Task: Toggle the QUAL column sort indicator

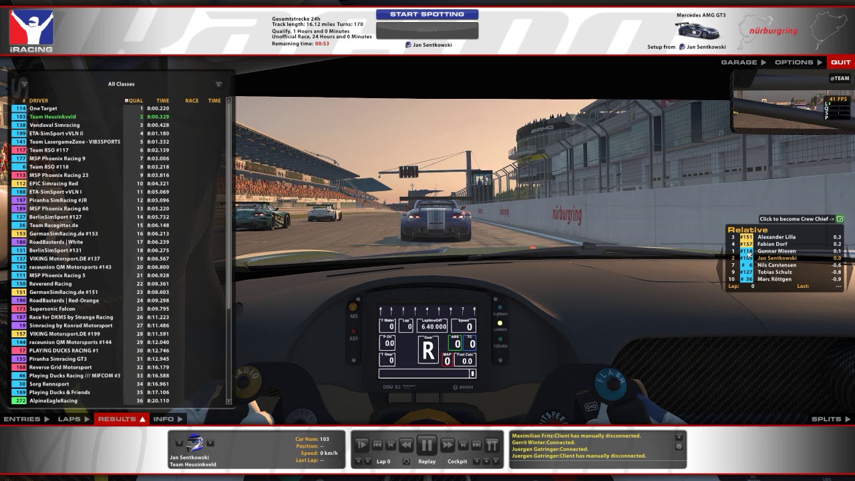Action: pyautogui.click(x=126, y=101)
